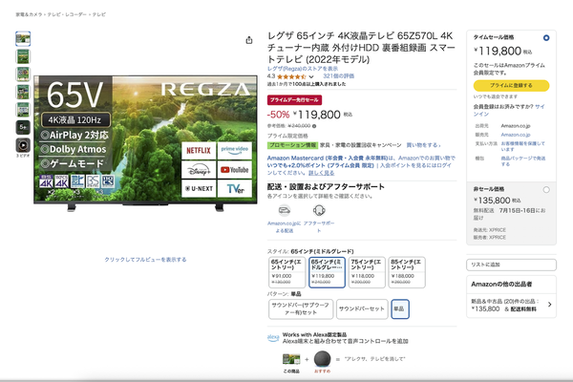Click the プライムデー先行セール red badge
Image resolution: width=573 pixels, height=382 pixels.
click(x=294, y=99)
